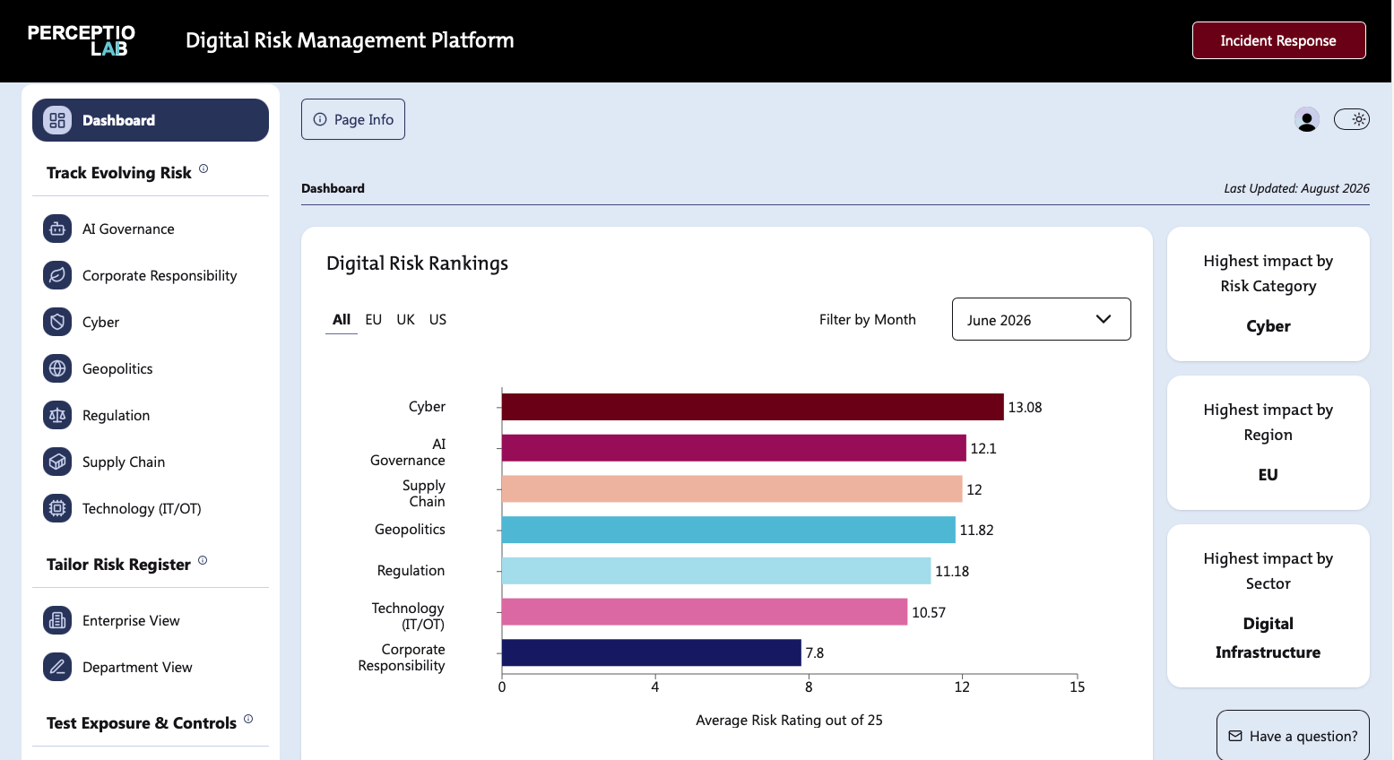The height and width of the screenshot is (760, 1394).
Task: Show info for Track Evolving Risk
Action: tap(203, 168)
